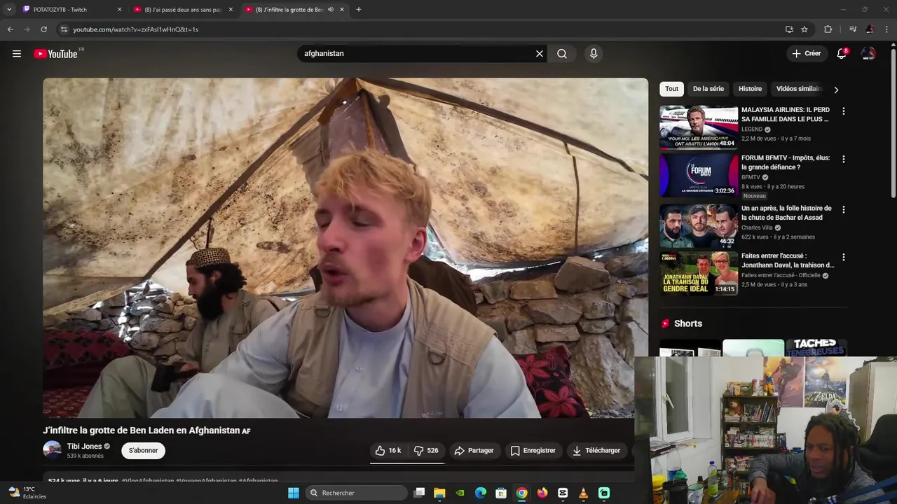Click the main video player to pause
The height and width of the screenshot is (504, 897).
pyautogui.click(x=345, y=248)
